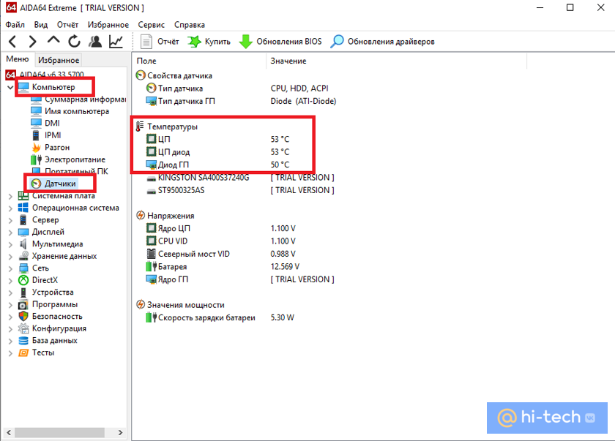This screenshot has height=441, width=615.
Task: Select Имя компьютера tree item
Action: [x=77, y=111]
